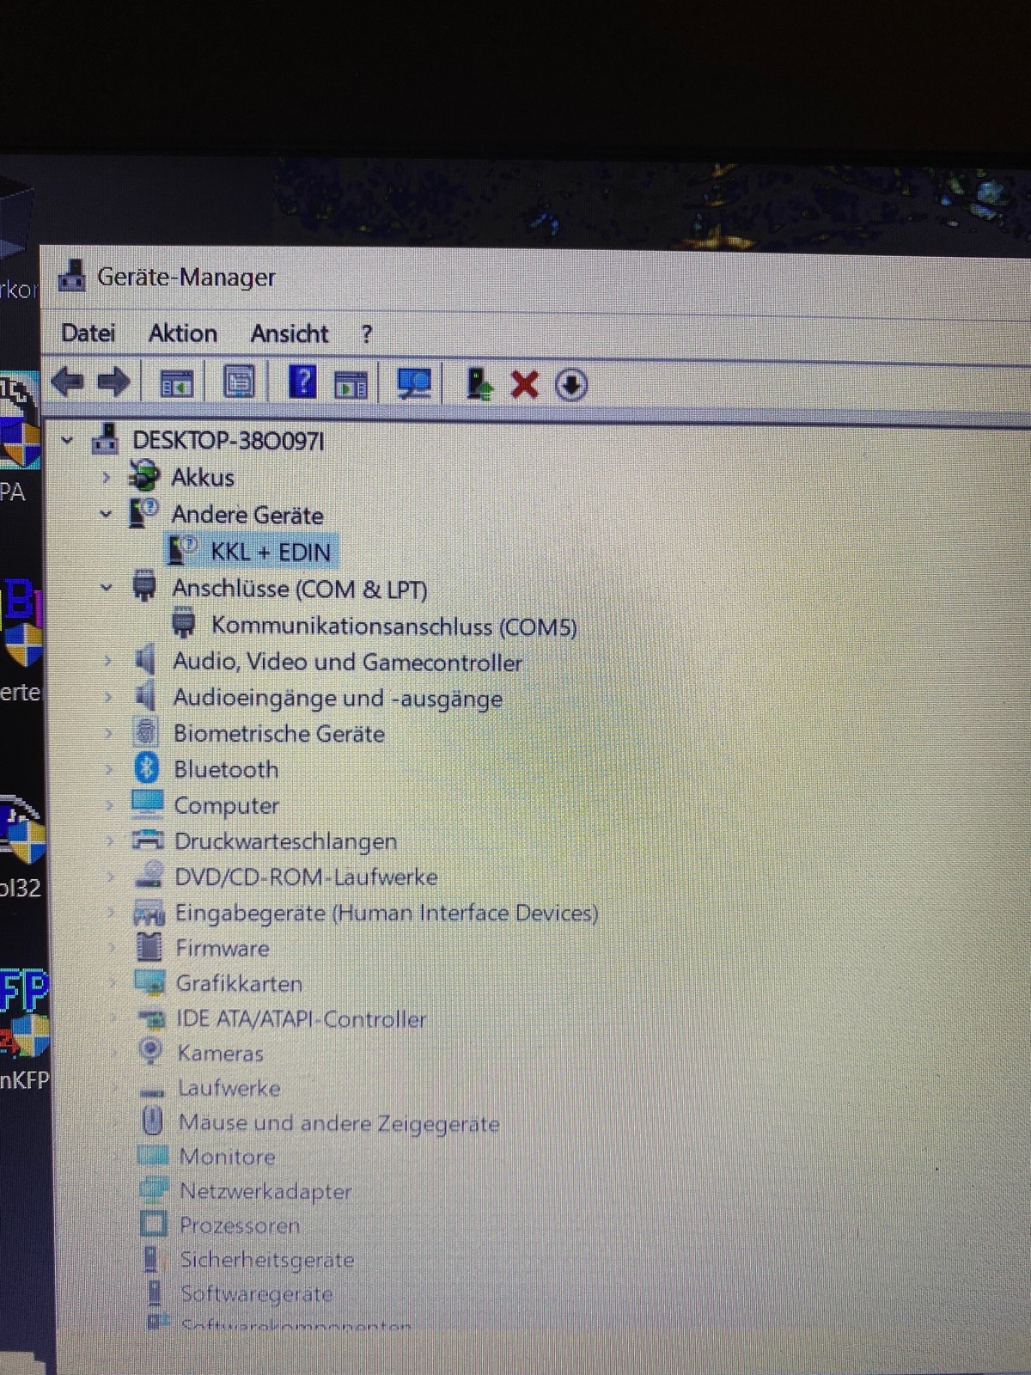Open the Ansicht menu

click(x=289, y=333)
